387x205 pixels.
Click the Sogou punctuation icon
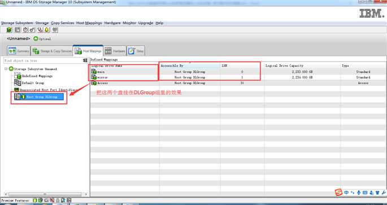353,193
